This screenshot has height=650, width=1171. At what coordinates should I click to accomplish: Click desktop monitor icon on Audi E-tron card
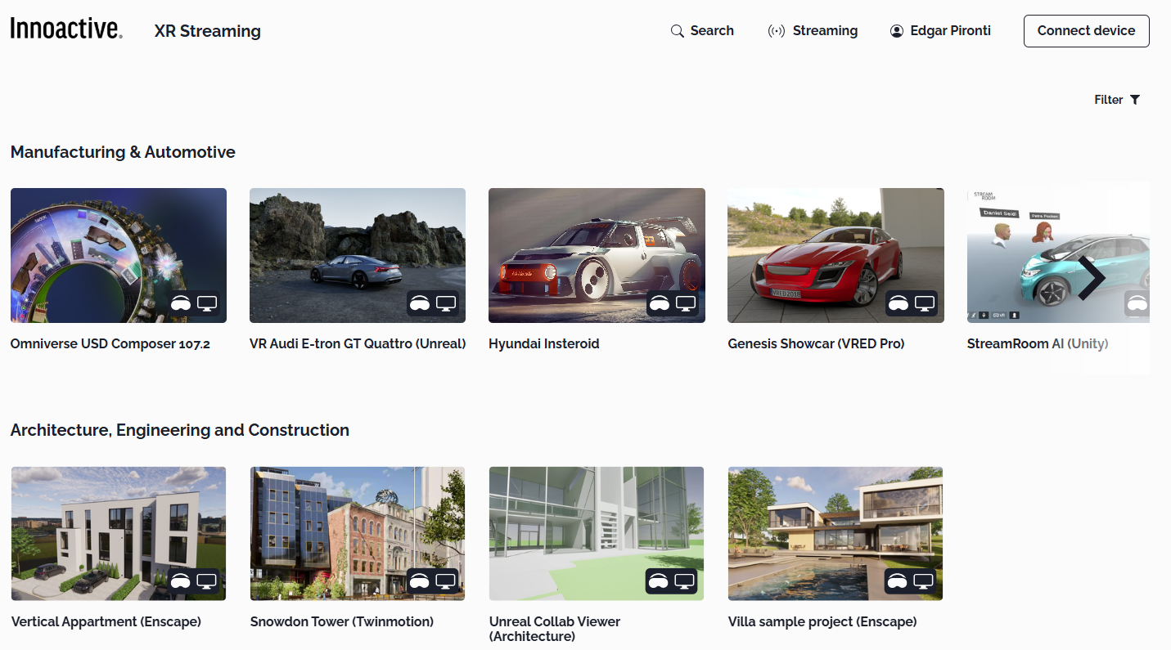[446, 303]
